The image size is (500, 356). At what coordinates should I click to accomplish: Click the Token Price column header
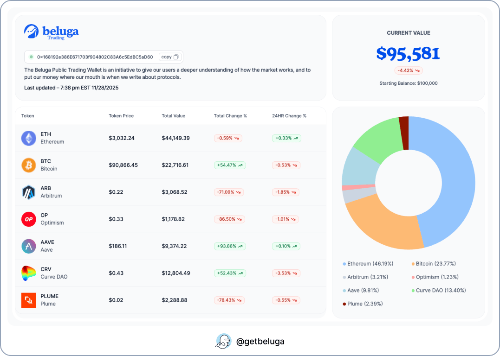(x=121, y=116)
